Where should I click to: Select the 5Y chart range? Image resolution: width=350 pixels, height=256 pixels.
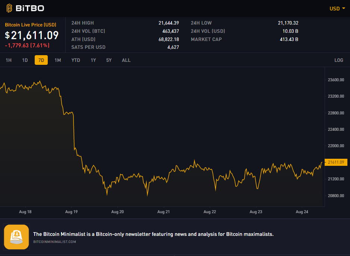[x=109, y=60]
